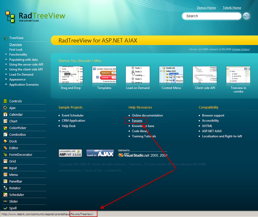
Task: Open the Event Scheduler sample project
Action: click(73, 115)
